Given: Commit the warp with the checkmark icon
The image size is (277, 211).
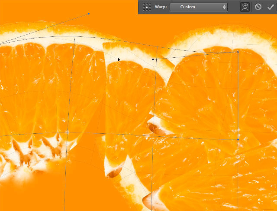Looking at the screenshot, I should 271,7.
